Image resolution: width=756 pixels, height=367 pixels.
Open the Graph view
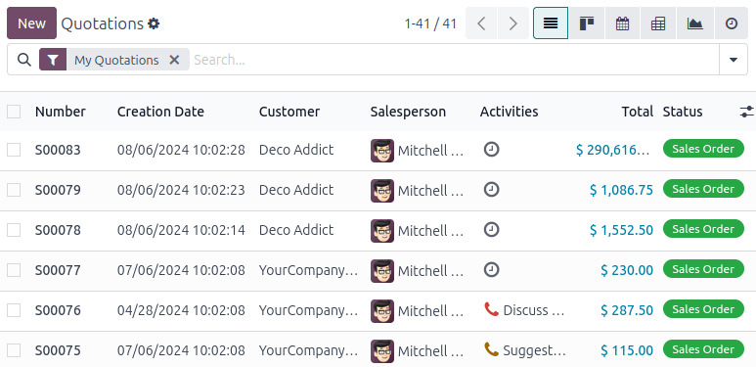click(x=694, y=23)
